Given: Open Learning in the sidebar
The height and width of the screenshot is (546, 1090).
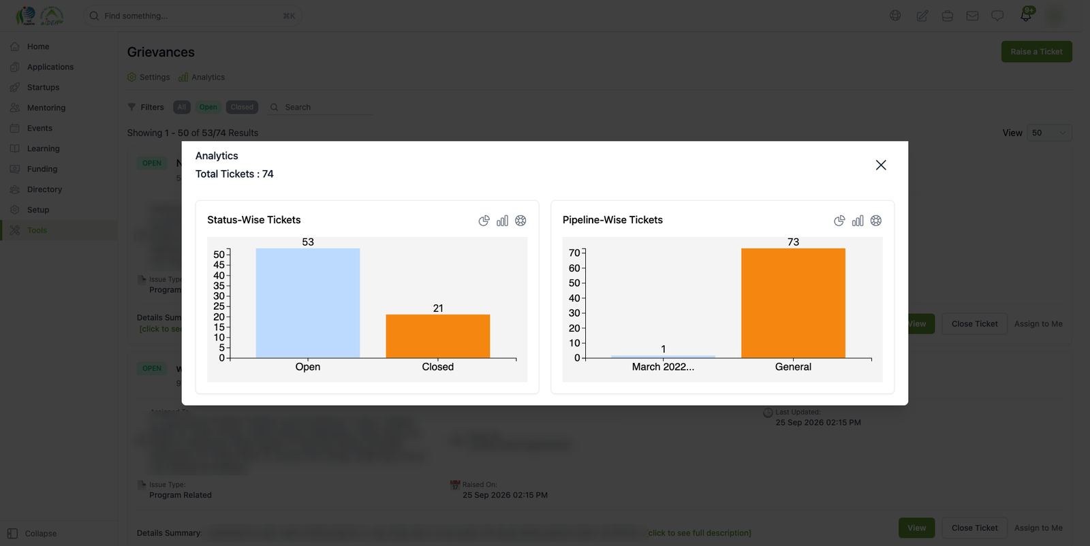Looking at the screenshot, I should click(x=59, y=148).
